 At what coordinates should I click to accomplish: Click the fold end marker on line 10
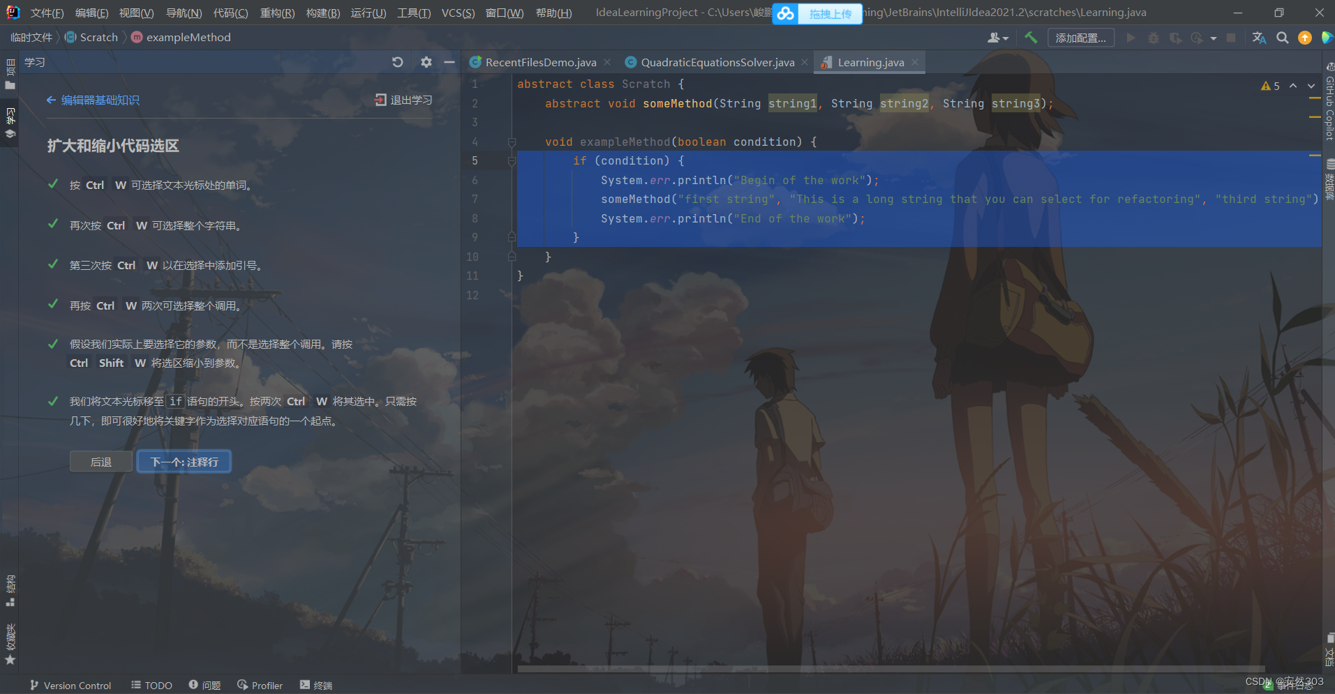pyautogui.click(x=512, y=257)
